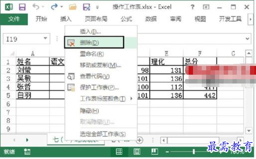
Task: Click the cell with value 112
Action: (x=167, y=87)
